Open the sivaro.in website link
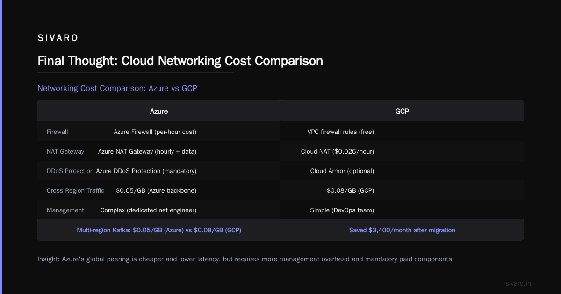This screenshot has height=294, width=561. point(518,283)
